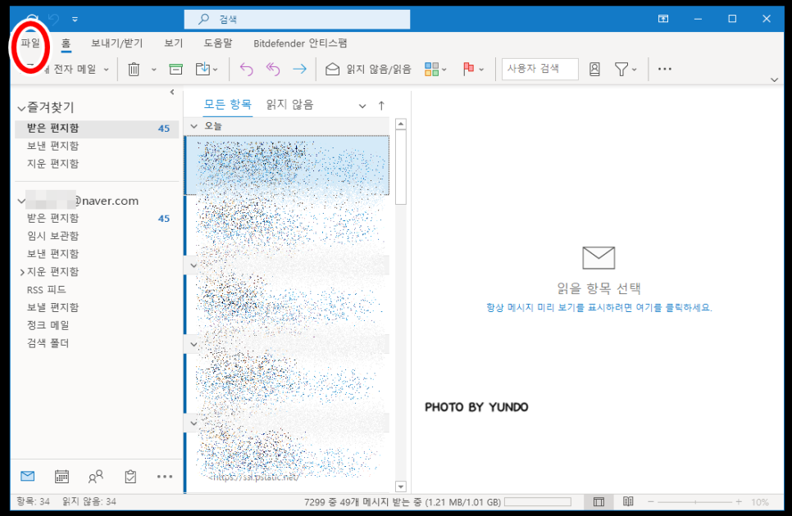The image size is (792, 516).
Task: Open Quick Access Toolbar customize arrow
Action: [75, 20]
